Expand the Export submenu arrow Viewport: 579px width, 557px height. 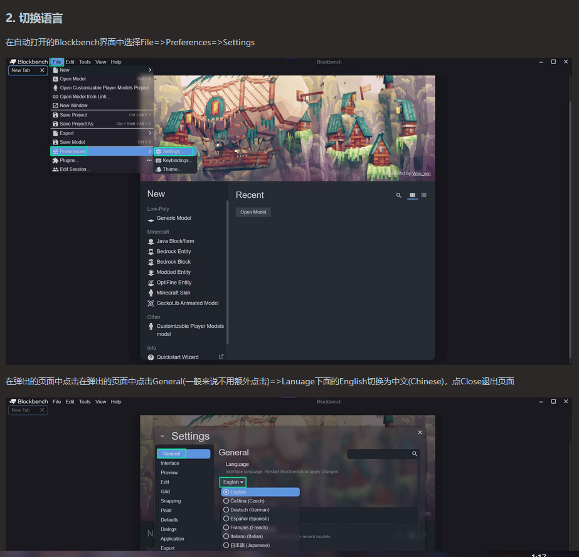pyautogui.click(x=150, y=133)
